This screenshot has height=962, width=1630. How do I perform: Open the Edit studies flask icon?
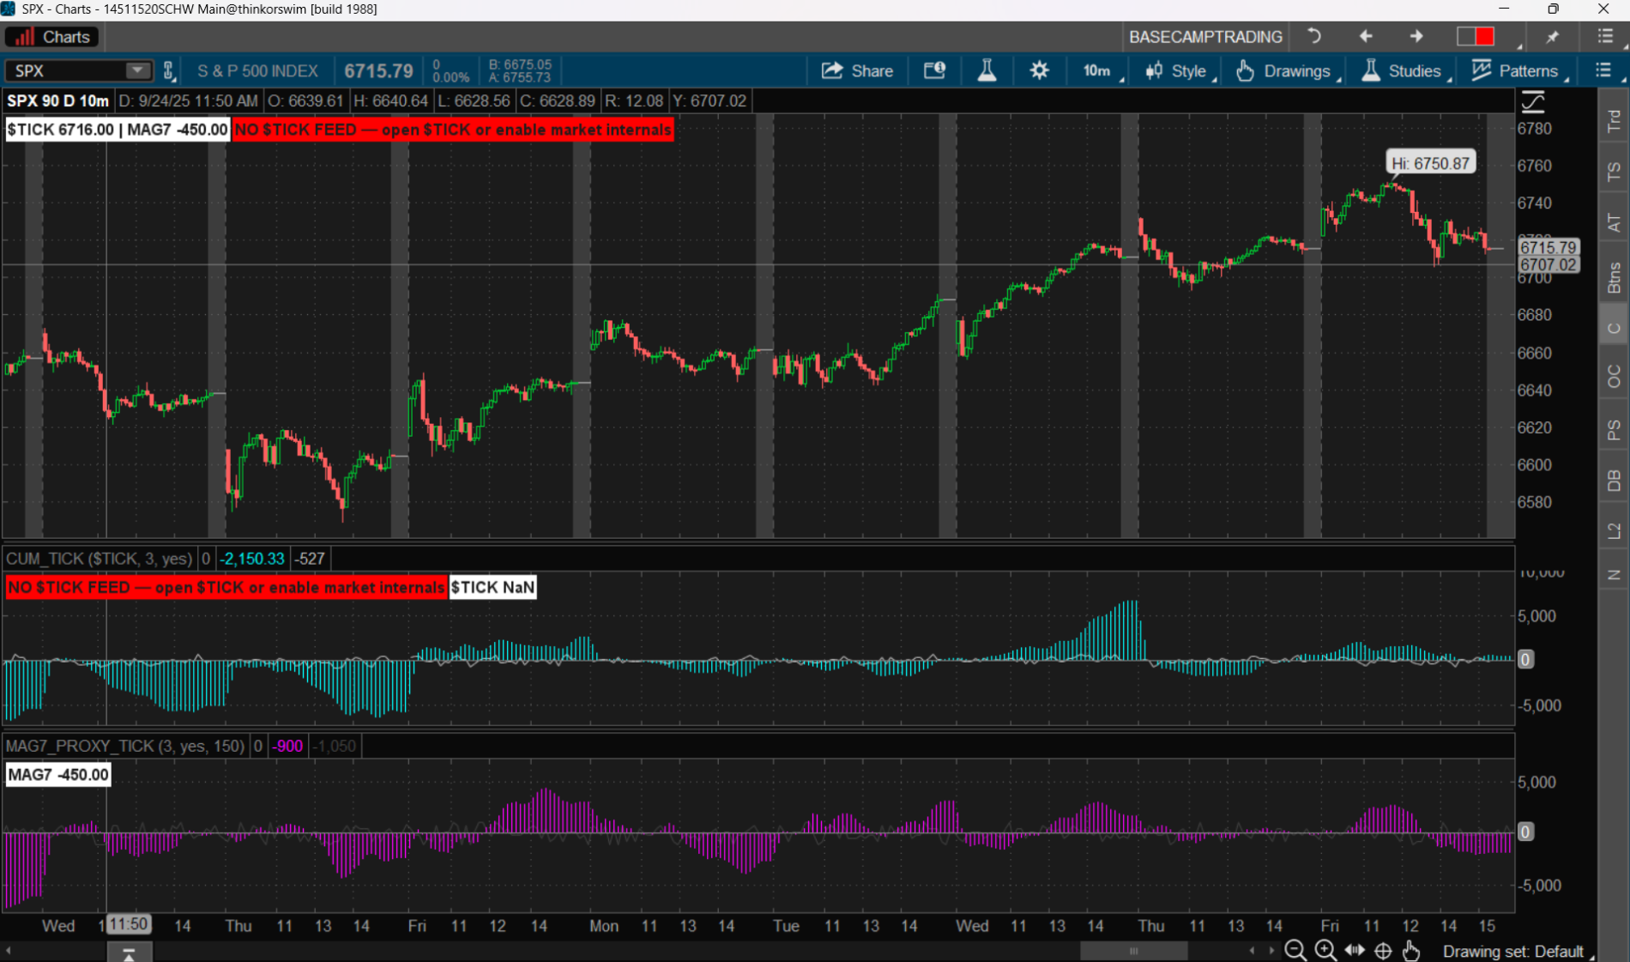pos(987,71)
